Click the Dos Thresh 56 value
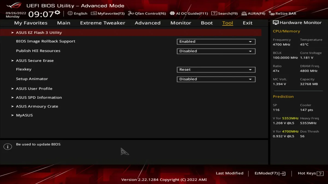328x184 pixels. [x=302, y=136]
